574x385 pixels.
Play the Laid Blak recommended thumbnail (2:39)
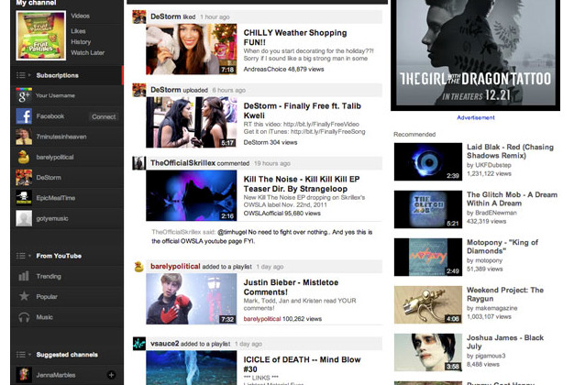coord(428,161)
